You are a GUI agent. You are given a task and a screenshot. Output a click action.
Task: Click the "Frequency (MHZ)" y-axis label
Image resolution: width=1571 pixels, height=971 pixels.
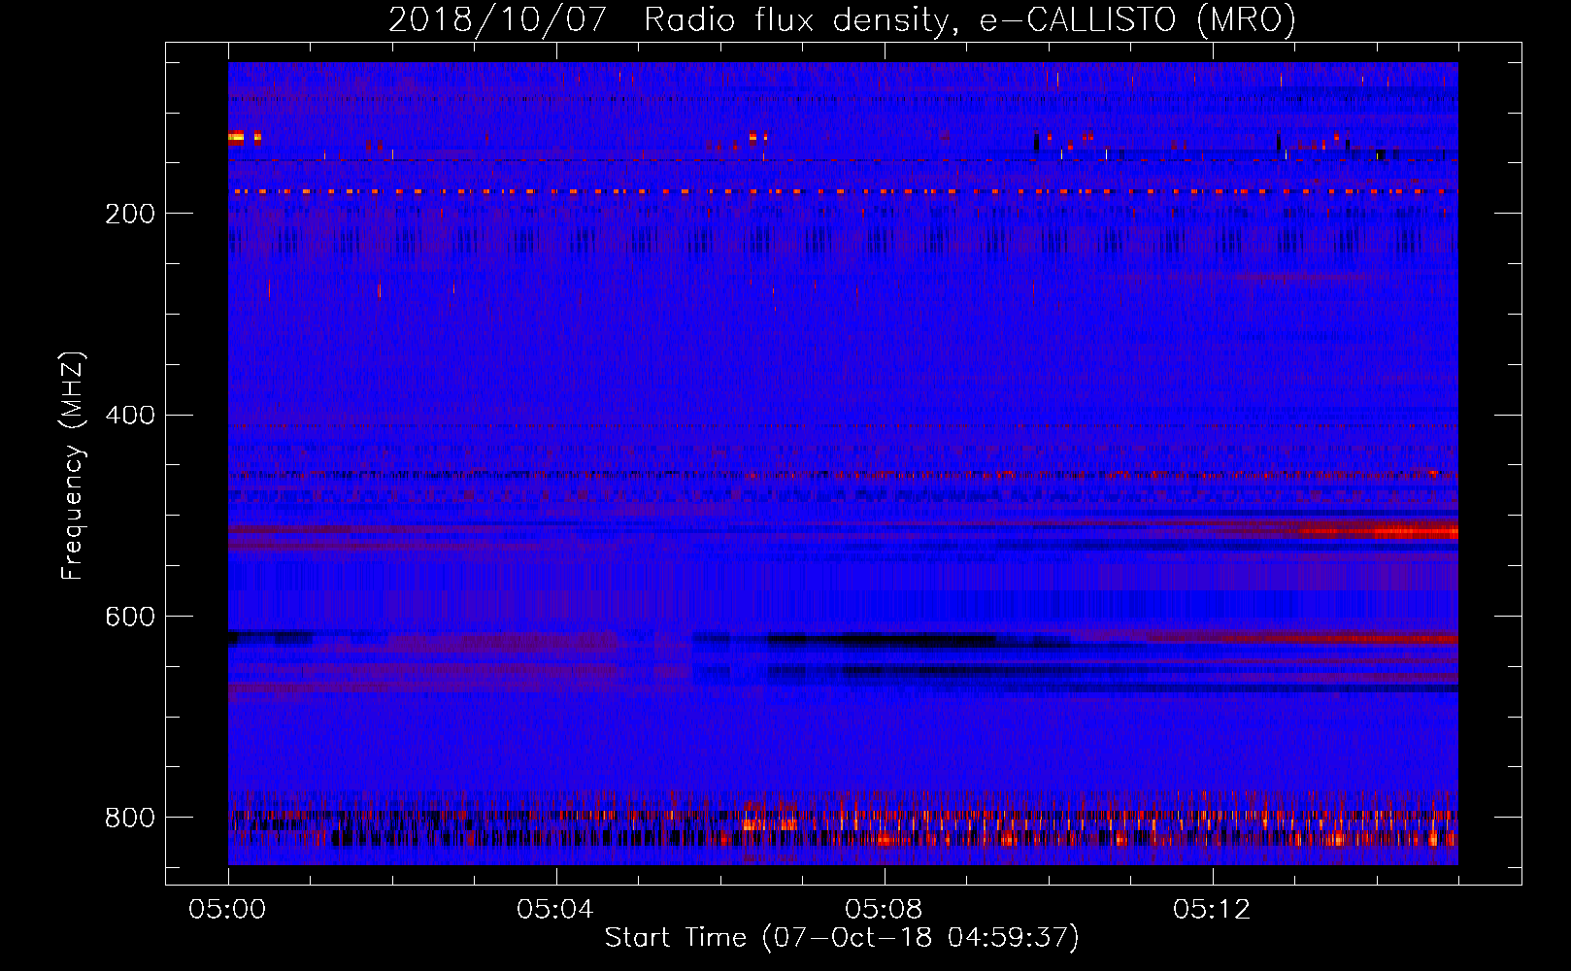73,465
